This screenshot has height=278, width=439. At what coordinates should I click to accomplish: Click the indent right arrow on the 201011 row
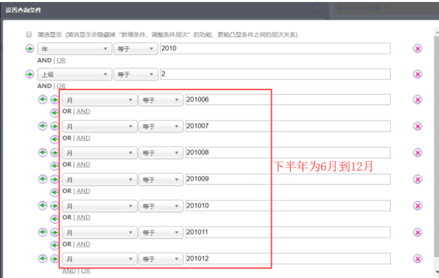point(54,232)
